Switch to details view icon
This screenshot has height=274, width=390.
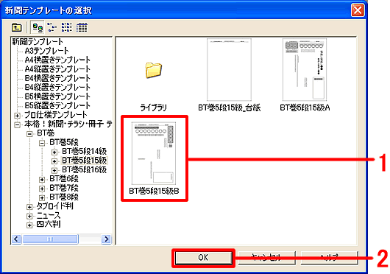pos(82,27)
